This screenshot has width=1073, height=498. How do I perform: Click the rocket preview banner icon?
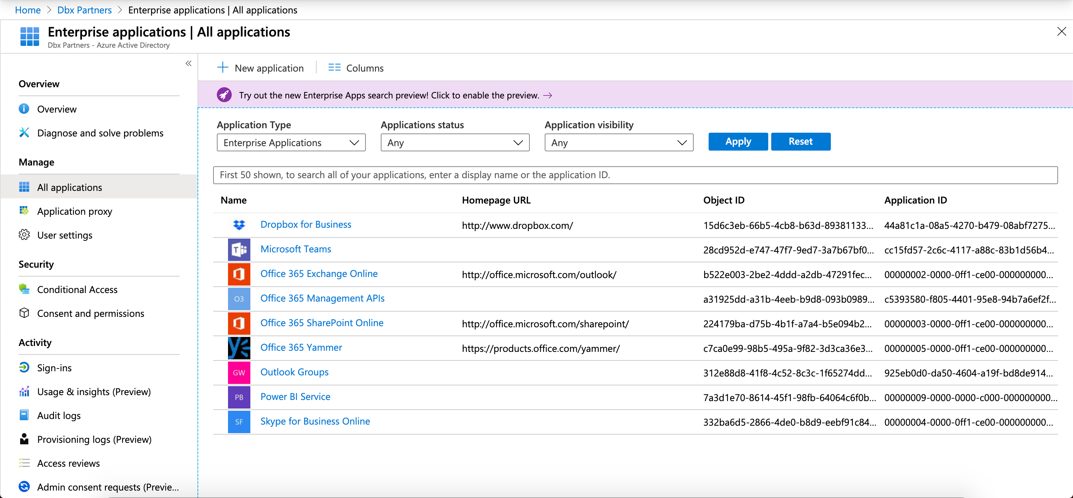click(224, 95)
